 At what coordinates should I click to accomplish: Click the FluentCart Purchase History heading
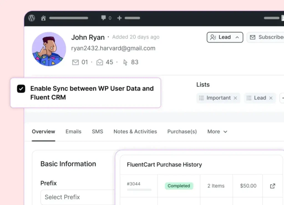pos(164,165)
